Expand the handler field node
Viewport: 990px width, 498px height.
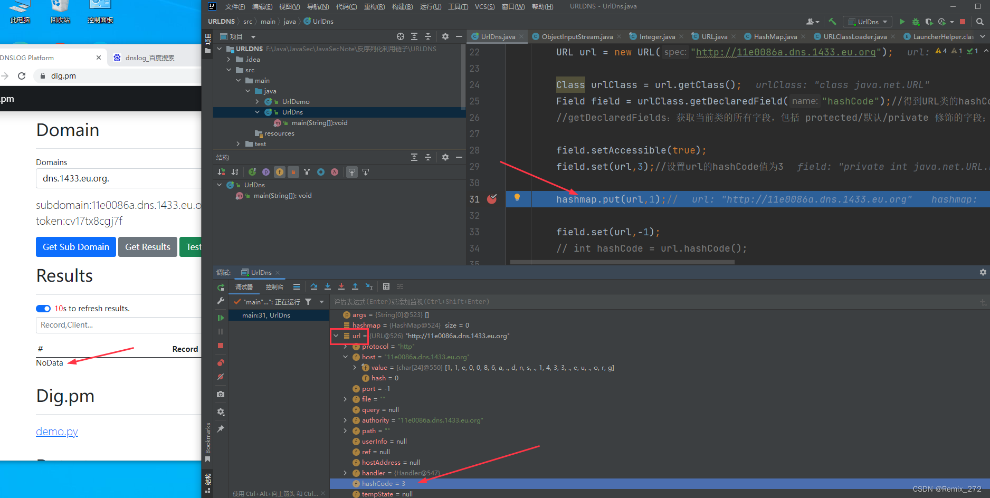click(x=346, y=473)
